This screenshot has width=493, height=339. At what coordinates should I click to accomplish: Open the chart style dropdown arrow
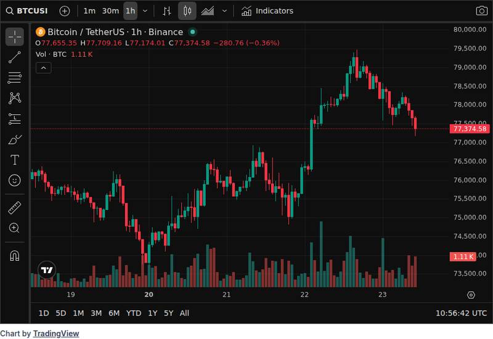coord(224,11)
